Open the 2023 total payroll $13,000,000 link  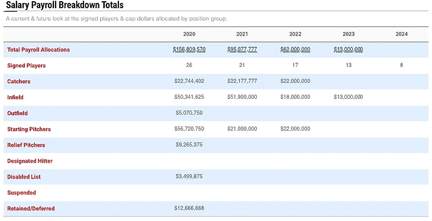348,49
